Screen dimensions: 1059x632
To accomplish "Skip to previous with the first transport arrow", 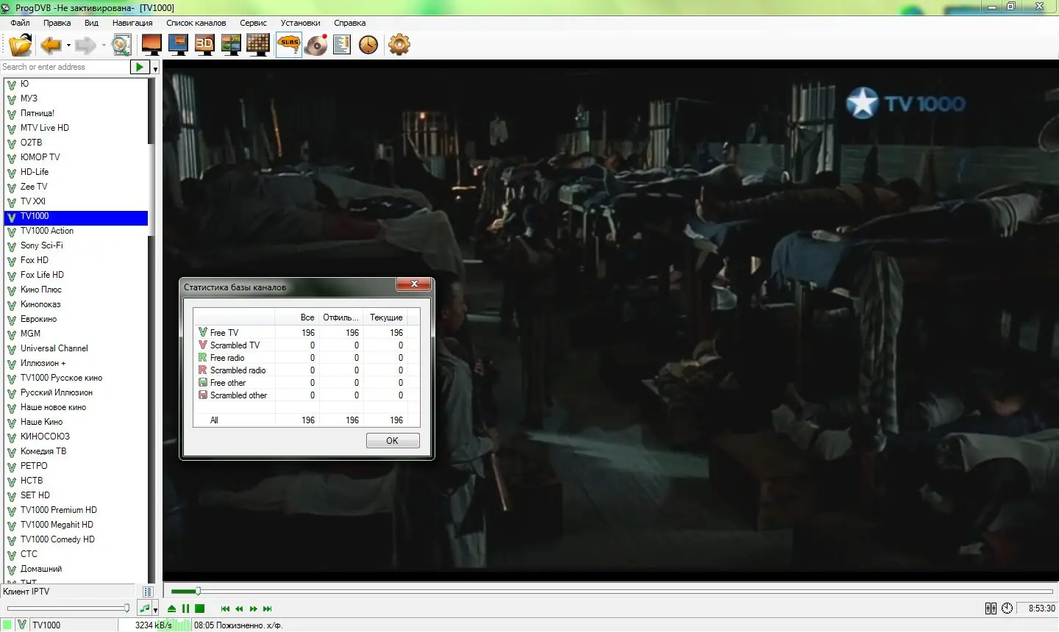I will 225,608.
